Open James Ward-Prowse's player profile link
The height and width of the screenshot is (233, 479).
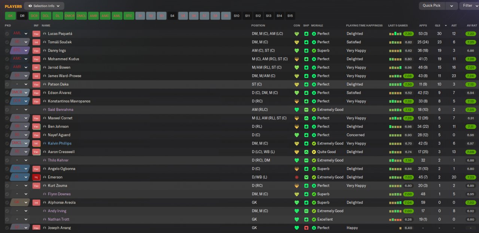[x=64, y=76]
